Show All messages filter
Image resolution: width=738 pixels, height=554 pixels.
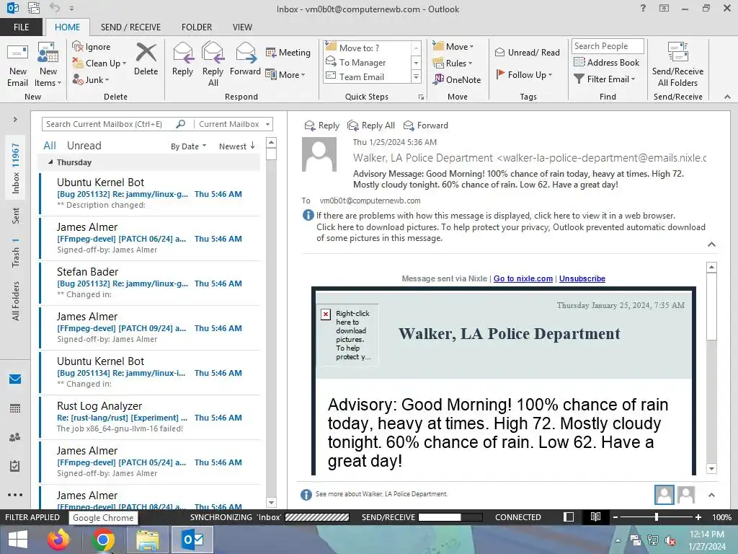click(x=50, y=146)
